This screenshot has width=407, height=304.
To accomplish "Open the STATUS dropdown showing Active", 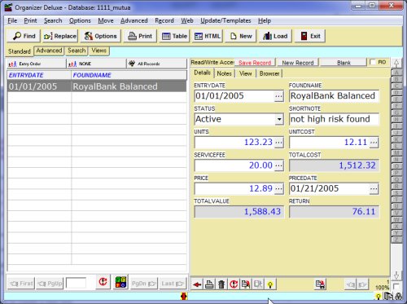I will point(279,119).
